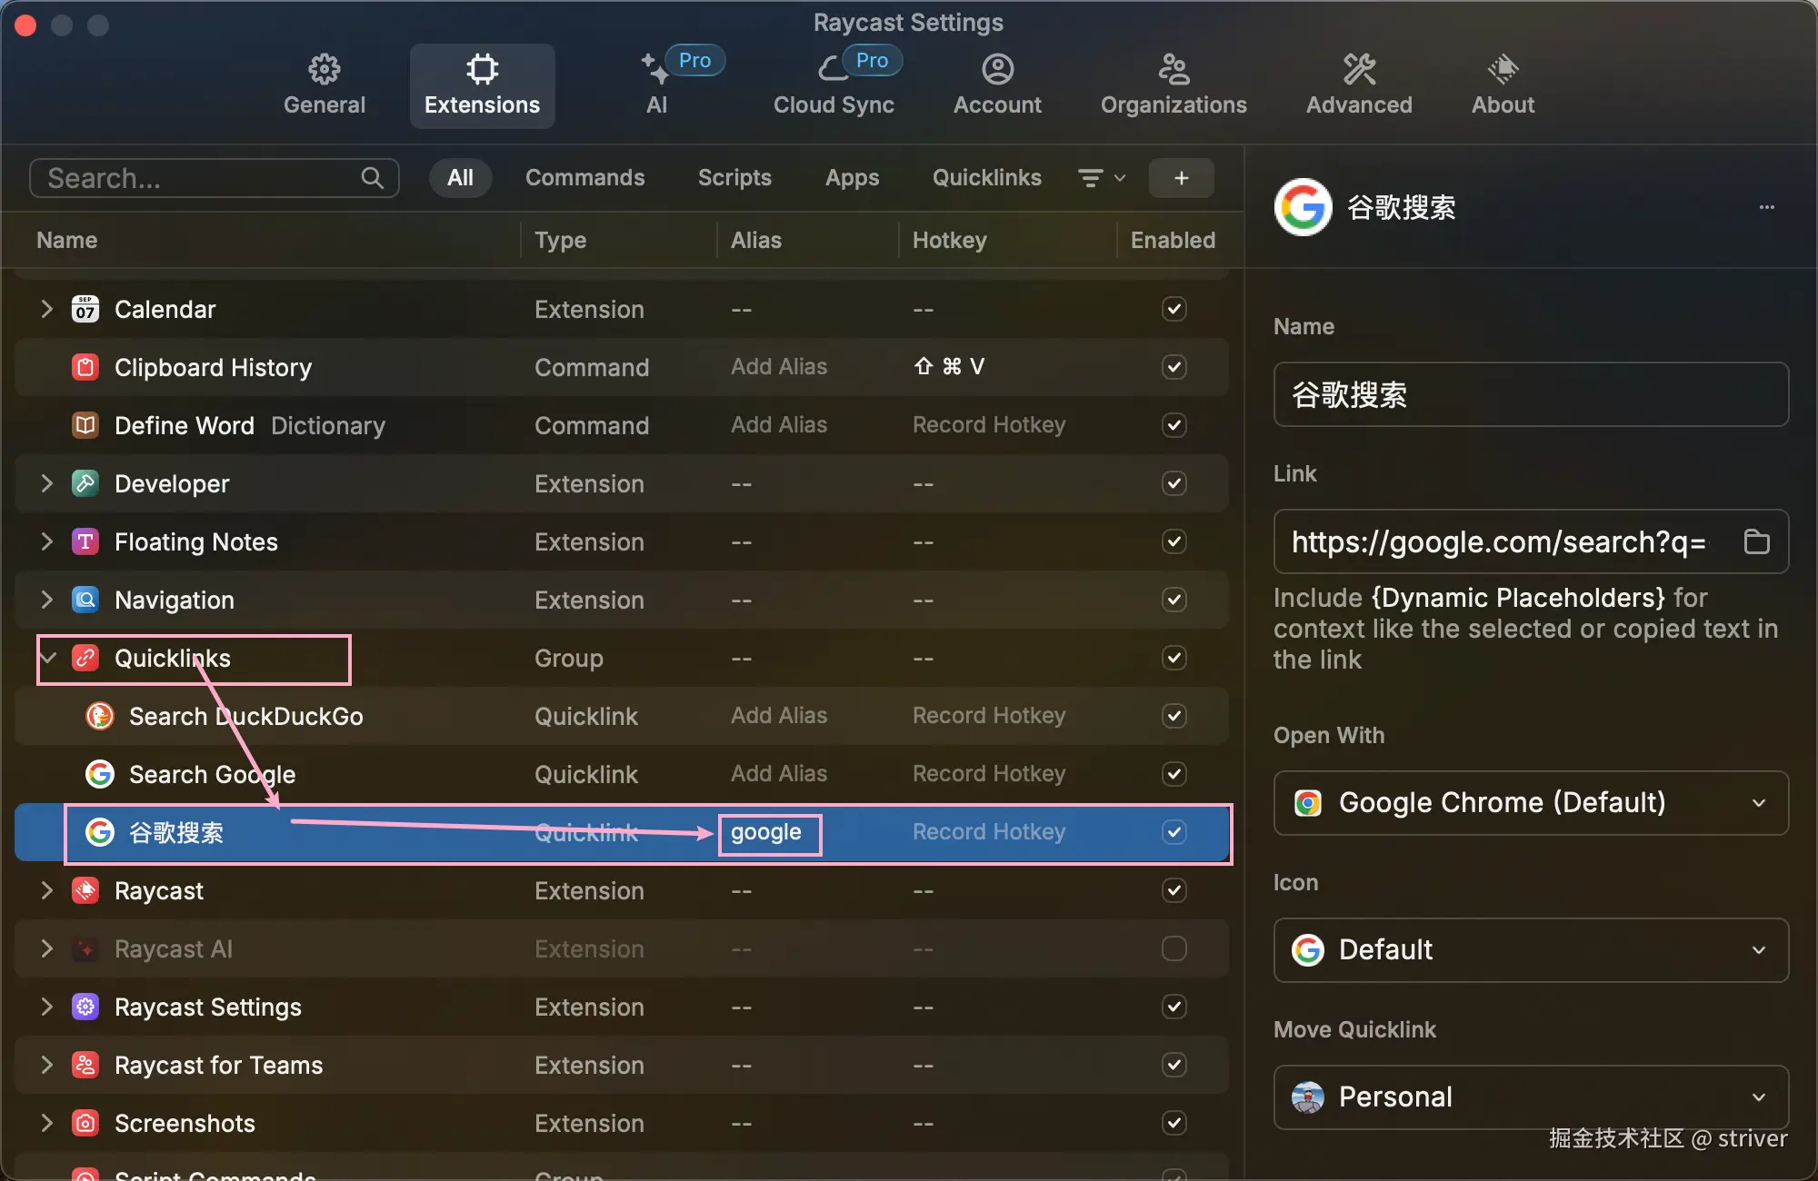1818x1181 pixels.
Task: Expand the Developer extension row
Action: click(47, 483)
